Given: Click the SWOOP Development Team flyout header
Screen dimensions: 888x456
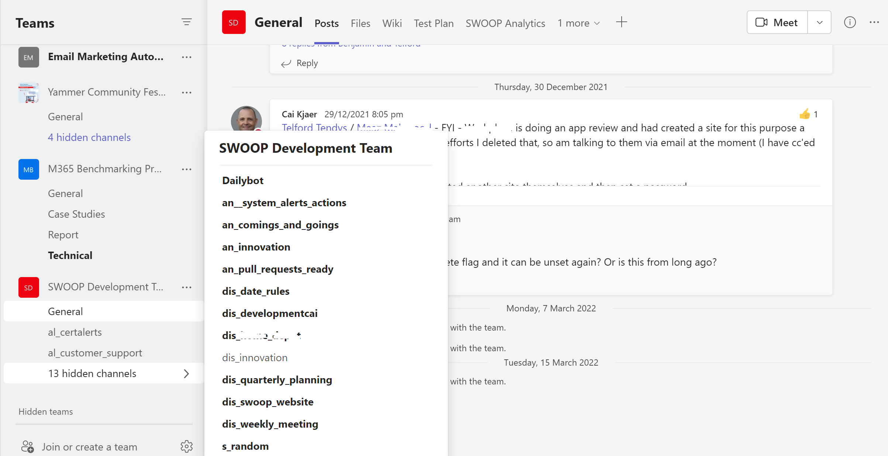Looking at the screenshot, I should pyautogui.click(x=306, y=148).
